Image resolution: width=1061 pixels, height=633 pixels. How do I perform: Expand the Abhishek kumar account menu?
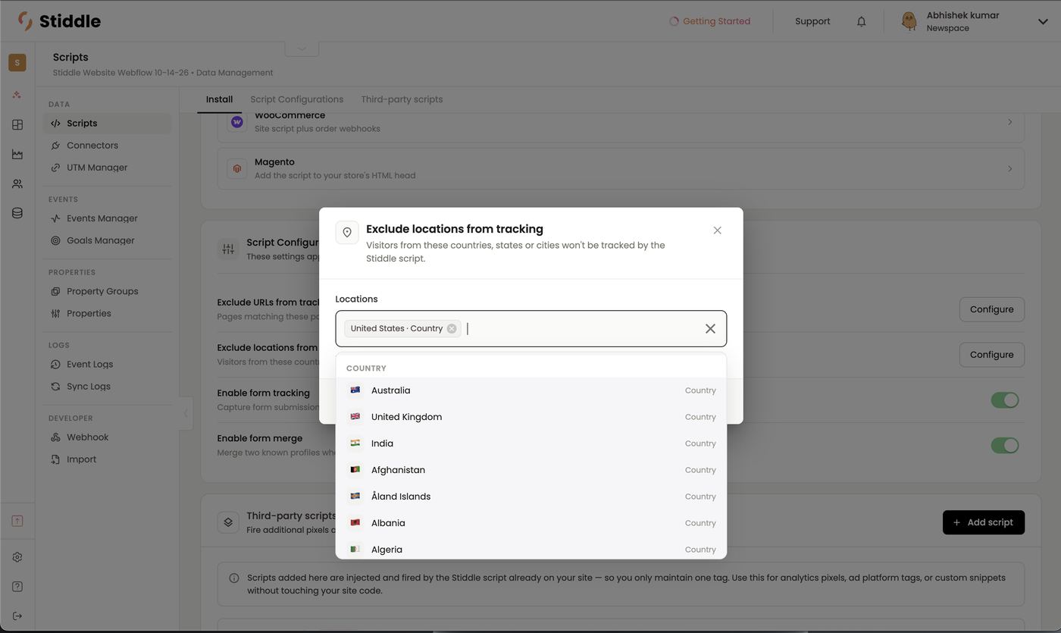(x=1043, y=21)
